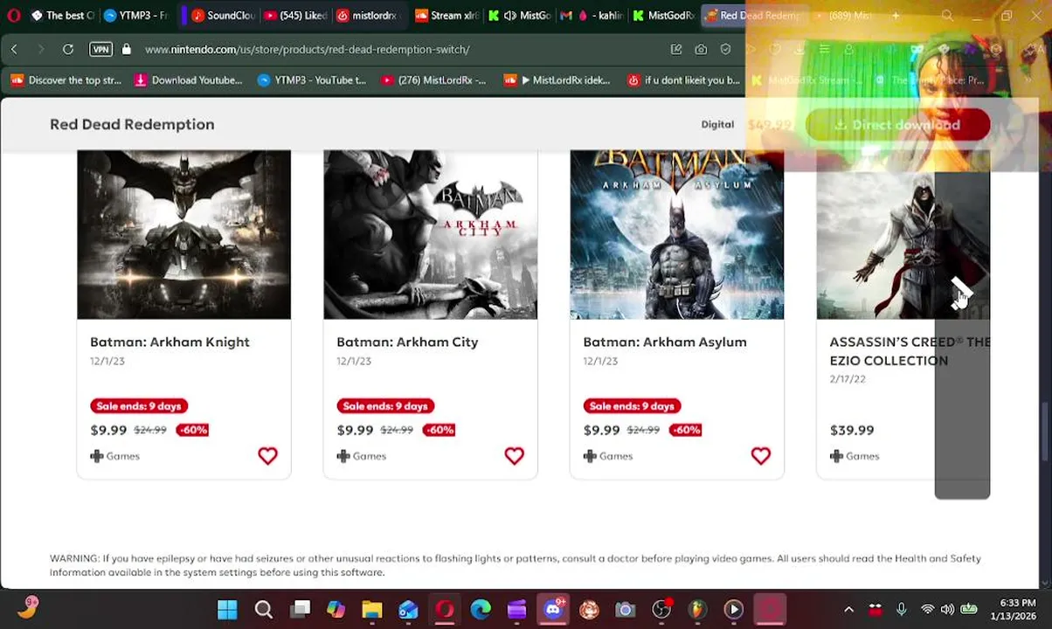The width and height of the screenshot is (1052, 629).
Task: Switch to SoundCloud tab
Action: tap(222, 16)
